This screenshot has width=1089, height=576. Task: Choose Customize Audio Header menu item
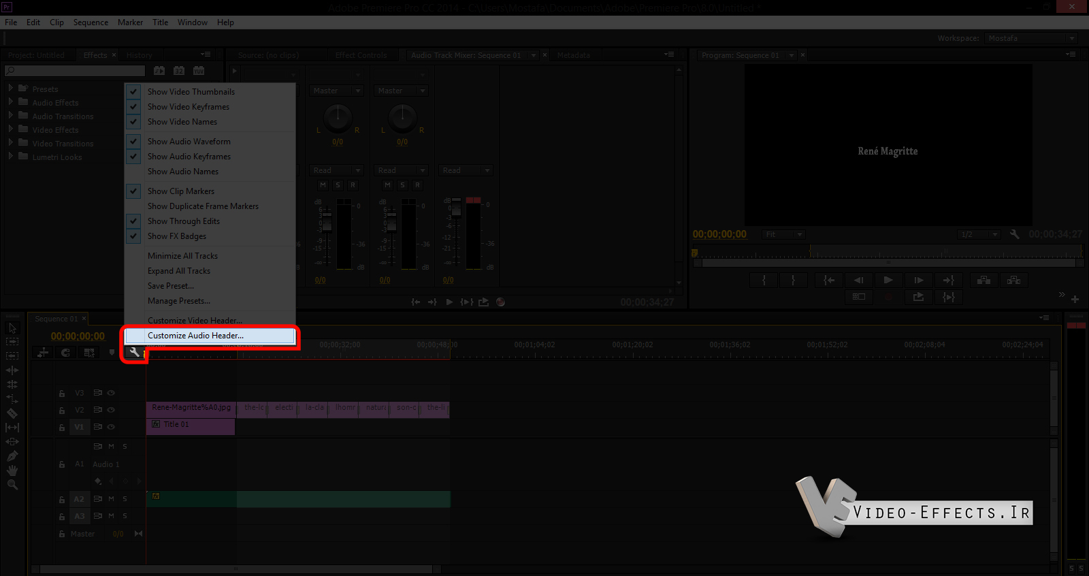point(210,336)
